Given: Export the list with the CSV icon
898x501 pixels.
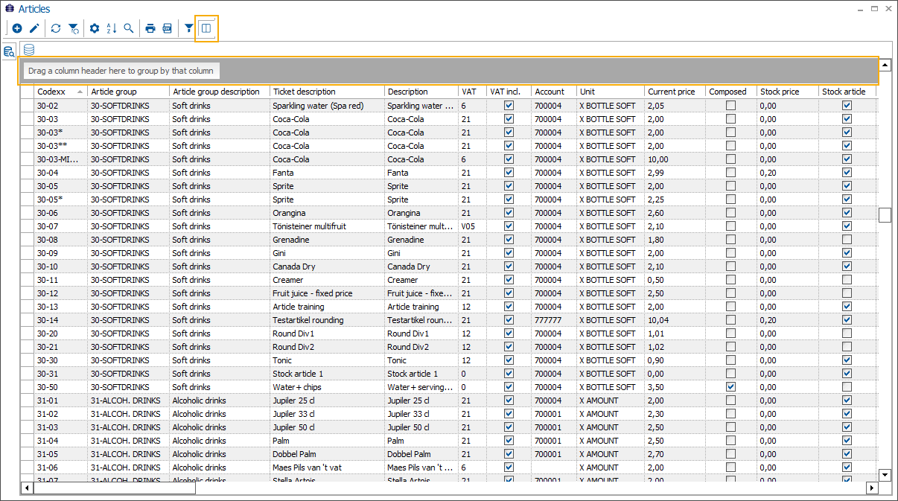Looking at the screenshot, I should pos(168,29).
